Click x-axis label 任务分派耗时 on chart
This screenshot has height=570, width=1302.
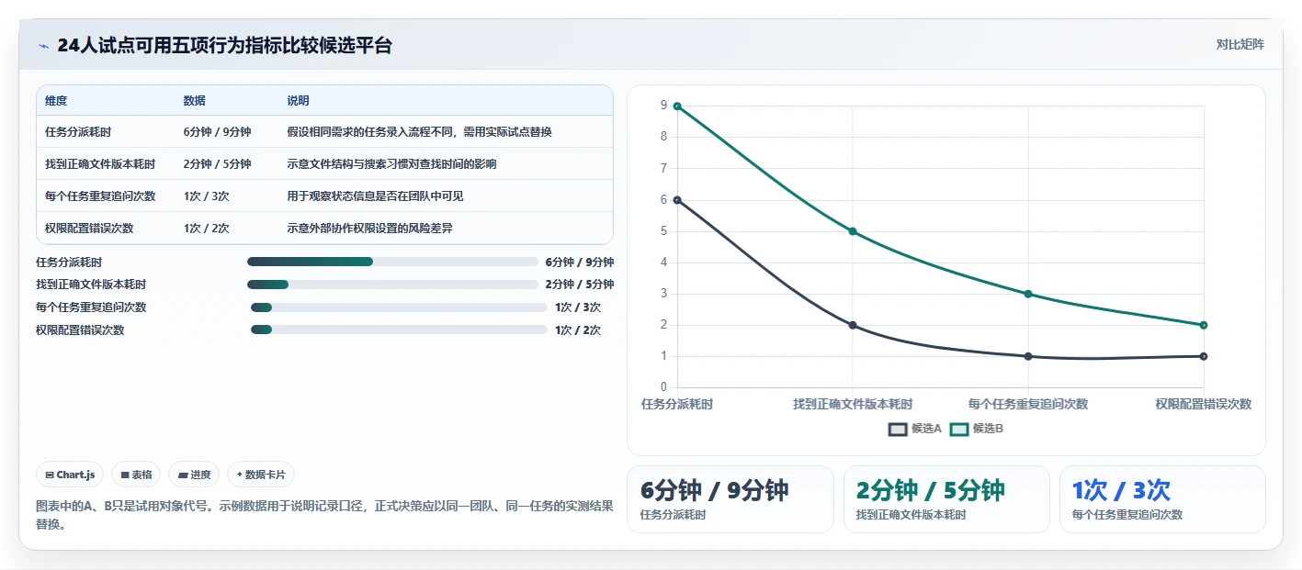pos(677,404)
